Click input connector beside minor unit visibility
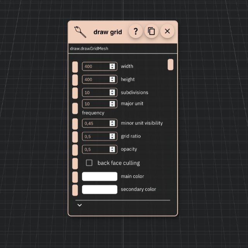This screenshot has width=248, height=248. pyautogui.click(x=75, y=124)
